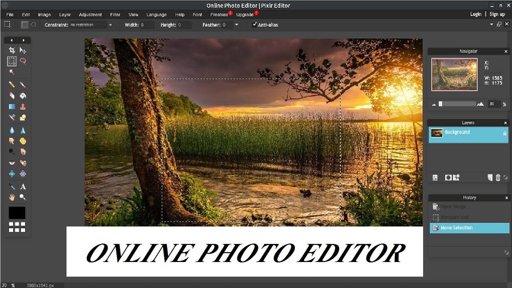Select the Bloat tool
The width and height of the screenshot is (512, 288).
click(x=12, y=174)
